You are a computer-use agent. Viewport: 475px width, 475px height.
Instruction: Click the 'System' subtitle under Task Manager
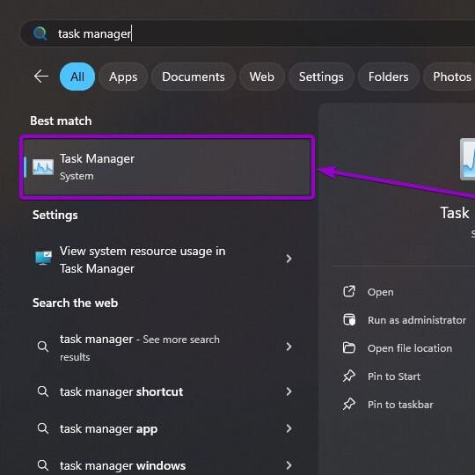click(x=77, y=176)
